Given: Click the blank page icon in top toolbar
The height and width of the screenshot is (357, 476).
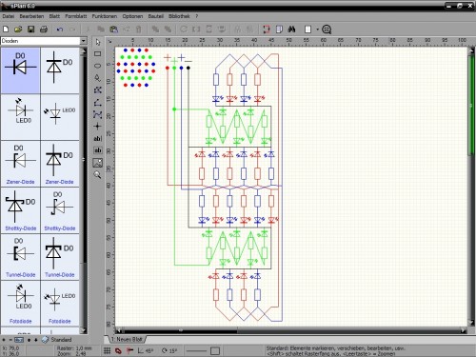Looking at the screenshot, I should coord(307,30).
